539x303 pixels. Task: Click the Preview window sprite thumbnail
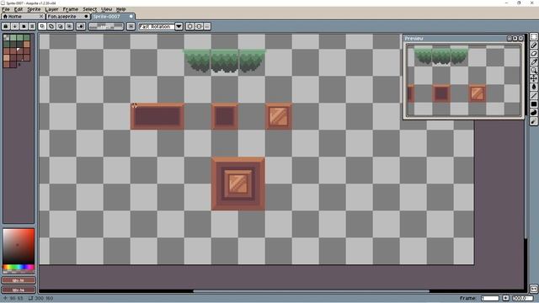(x=464, y=80)
